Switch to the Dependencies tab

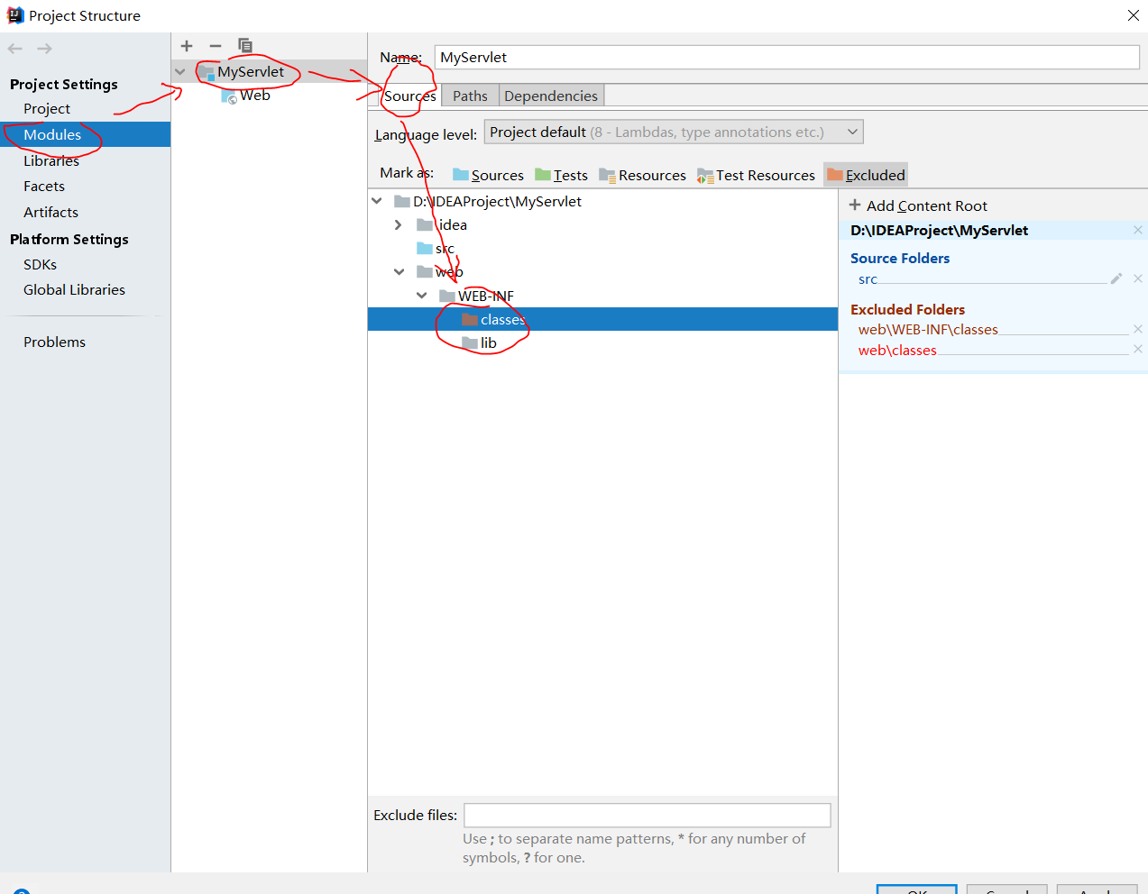pyautogui.click(x=551, y=96)
